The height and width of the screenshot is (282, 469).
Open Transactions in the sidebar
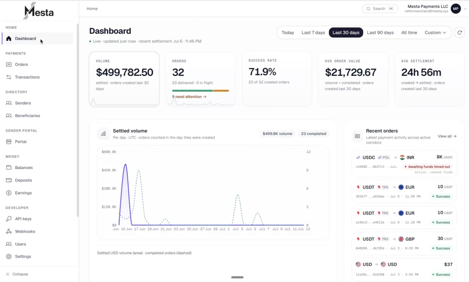pos(37,77)
